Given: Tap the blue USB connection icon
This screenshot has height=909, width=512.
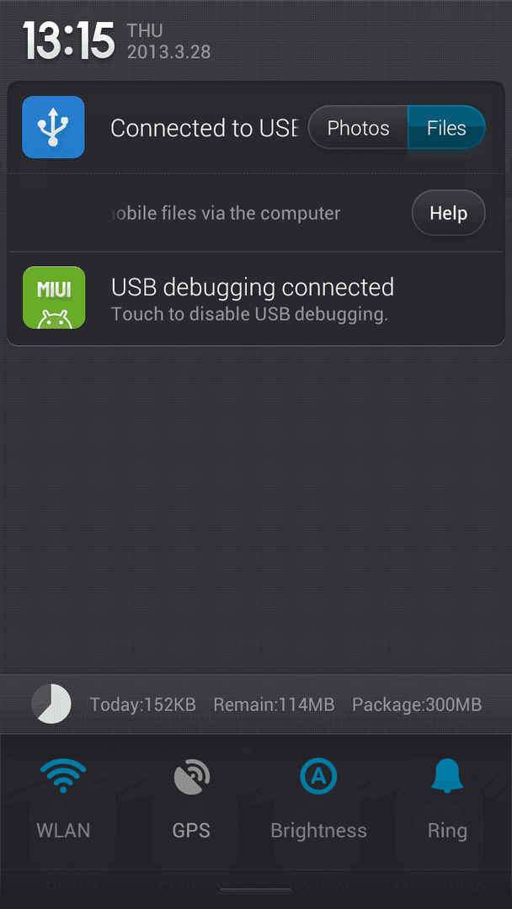Looking at the screenshot, I should [53, 127].
